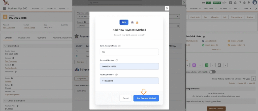This screenshot has width=258, height=111.
Task: Select the first payment method radio button
Action: coord(77,51)
